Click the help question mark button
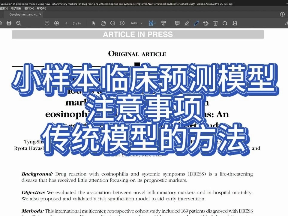 coord(282,14)
